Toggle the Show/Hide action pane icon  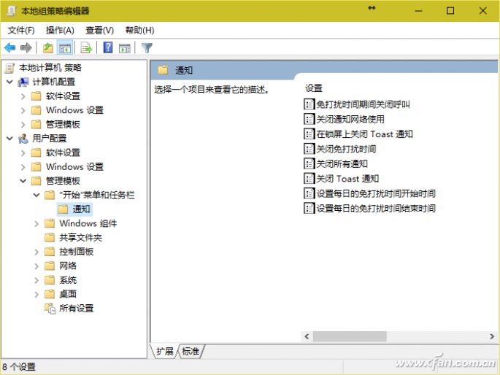[x=125, y=48]
